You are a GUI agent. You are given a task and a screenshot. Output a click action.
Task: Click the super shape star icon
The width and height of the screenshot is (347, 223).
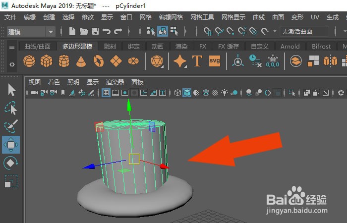180,61
